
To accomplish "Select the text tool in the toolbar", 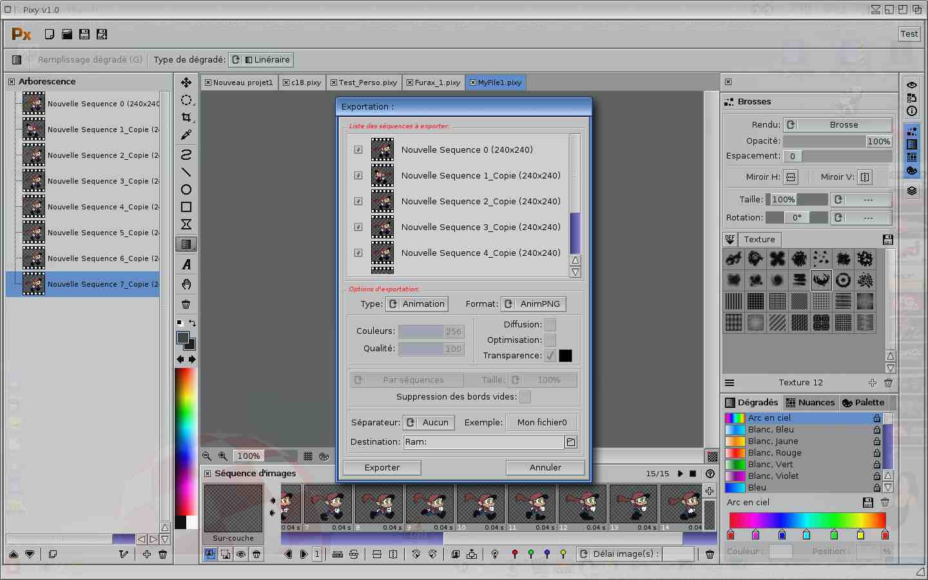I will 186,265.
